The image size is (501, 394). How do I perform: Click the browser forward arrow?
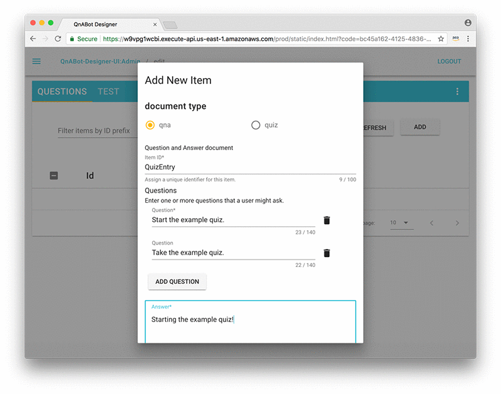point(45,39)
